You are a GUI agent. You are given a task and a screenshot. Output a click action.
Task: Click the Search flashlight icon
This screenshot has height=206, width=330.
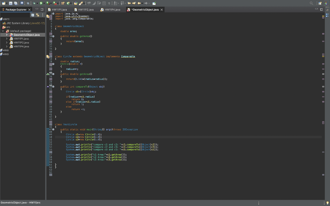coord(81,3)
